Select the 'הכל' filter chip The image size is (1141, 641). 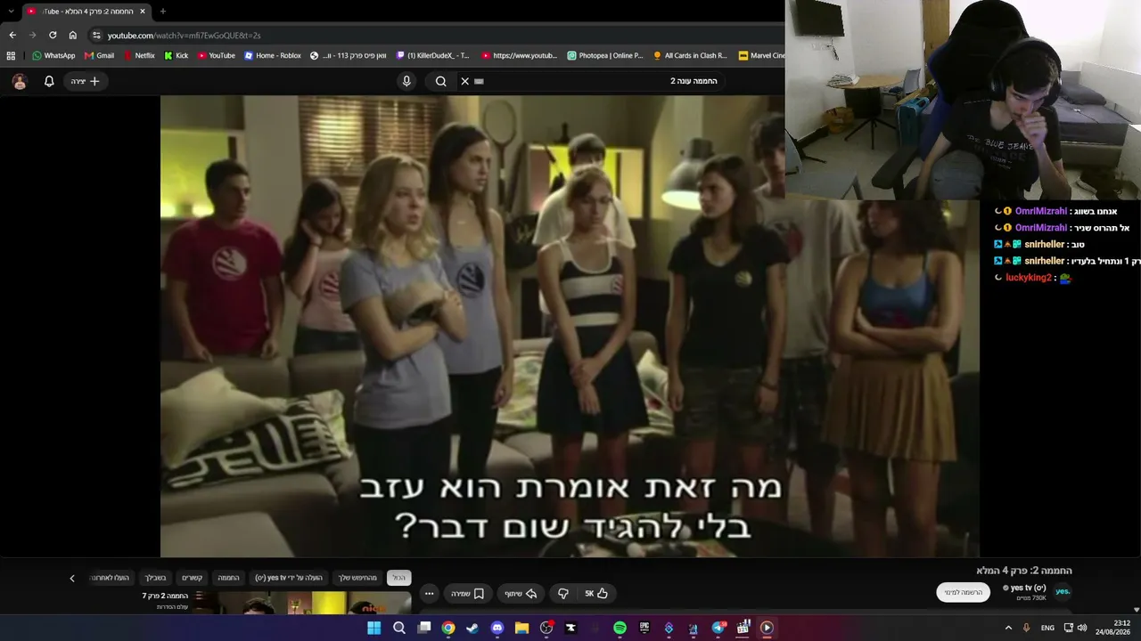tap(399, 578)
